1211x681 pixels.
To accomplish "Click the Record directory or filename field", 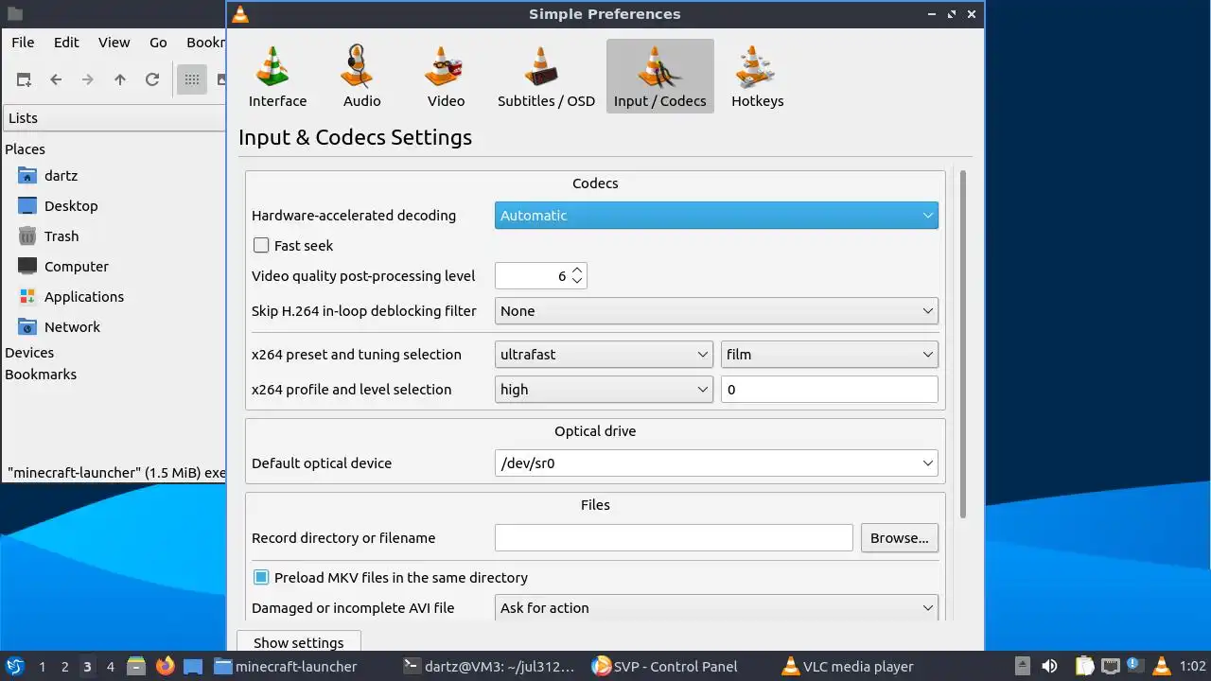I will (x=674, y=538).
